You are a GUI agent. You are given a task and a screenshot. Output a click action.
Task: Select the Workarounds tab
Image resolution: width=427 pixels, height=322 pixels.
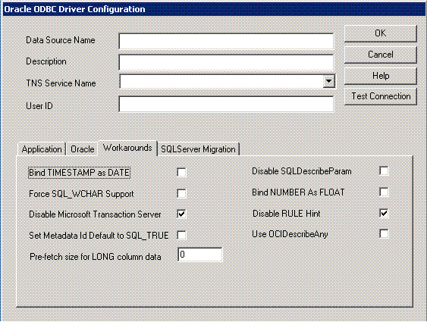(x=127, y=148)
